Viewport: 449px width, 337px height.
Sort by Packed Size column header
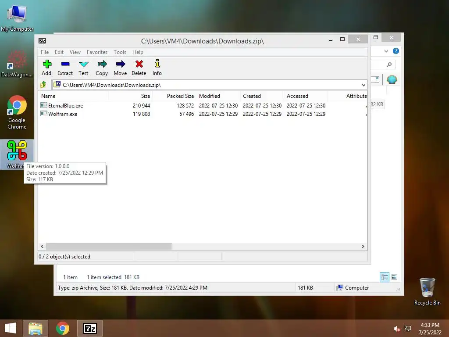coord(175,96)
